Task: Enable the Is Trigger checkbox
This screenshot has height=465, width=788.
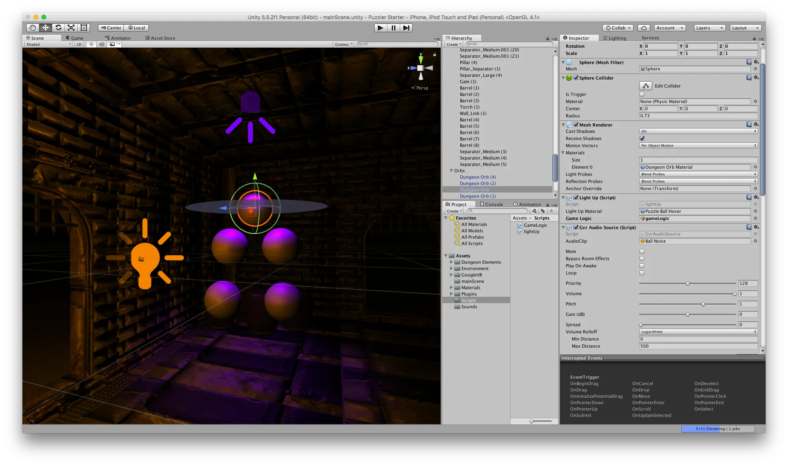Action: point(641,94)
